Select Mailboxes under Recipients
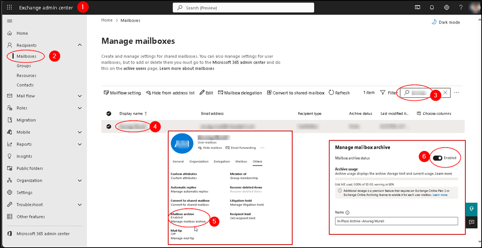 (x=27, y=56)
